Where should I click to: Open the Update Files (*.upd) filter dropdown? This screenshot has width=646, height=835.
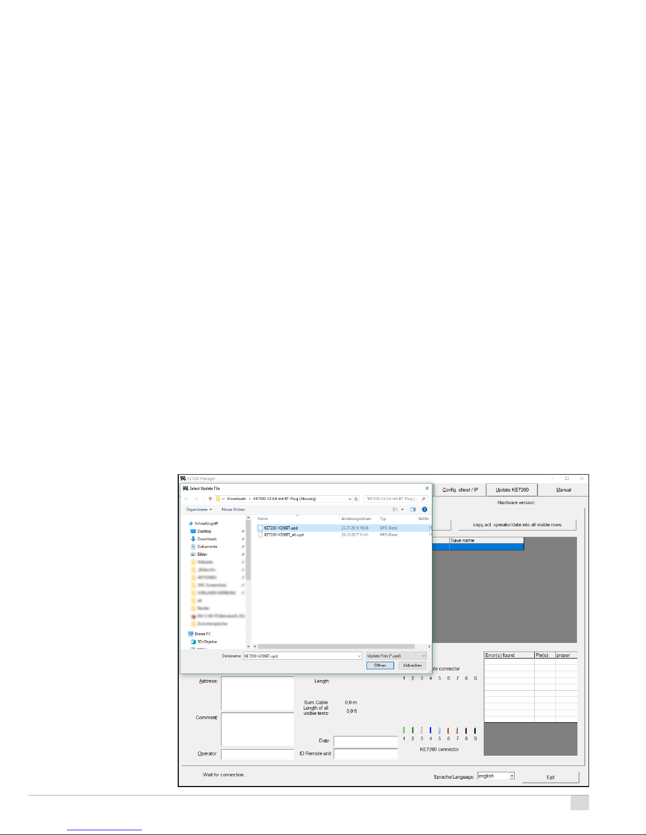click(x=396, y=656)
